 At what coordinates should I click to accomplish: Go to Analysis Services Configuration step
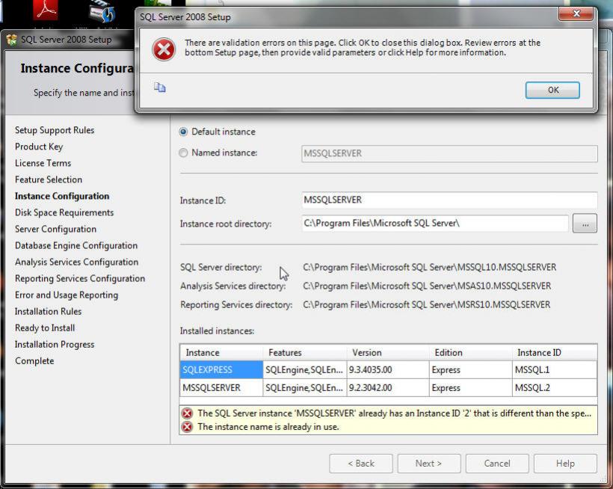(x=76, y=262)
